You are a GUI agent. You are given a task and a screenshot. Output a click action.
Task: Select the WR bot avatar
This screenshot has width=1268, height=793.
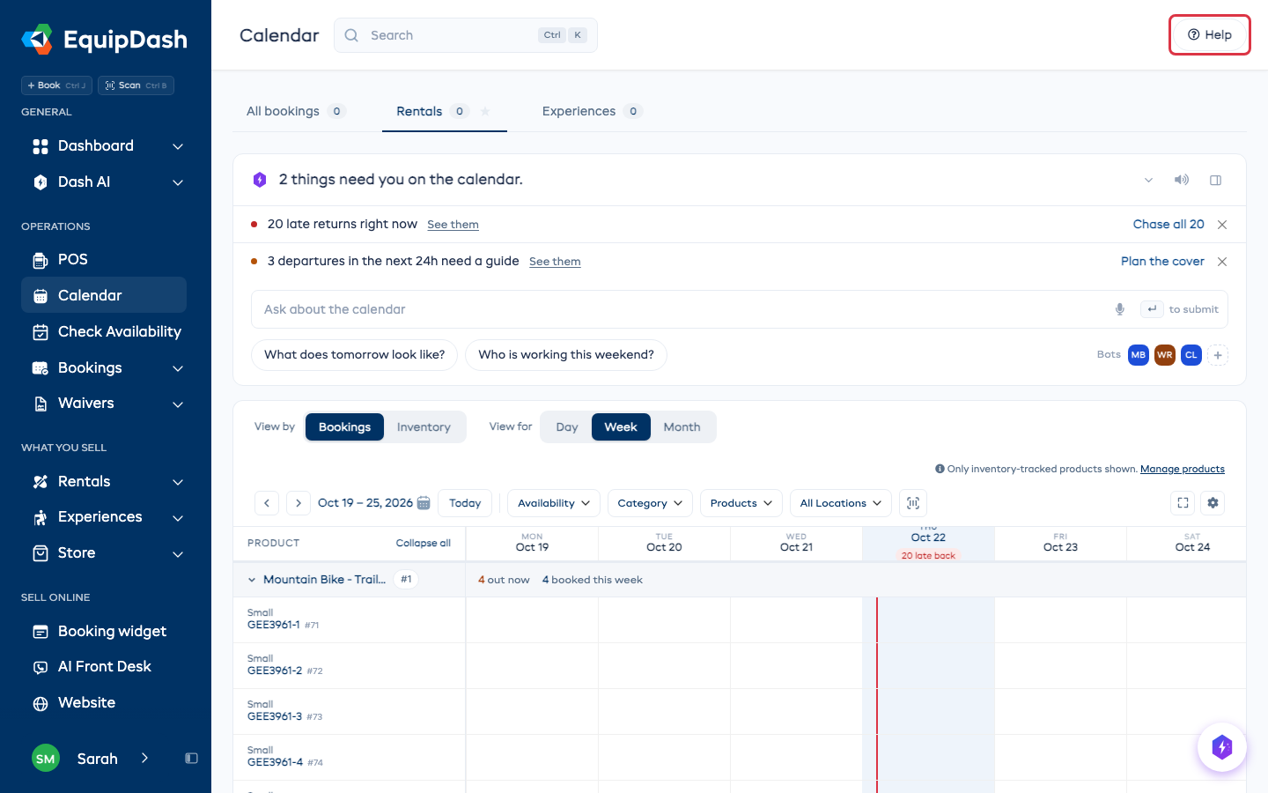(x=1165, y=355)
